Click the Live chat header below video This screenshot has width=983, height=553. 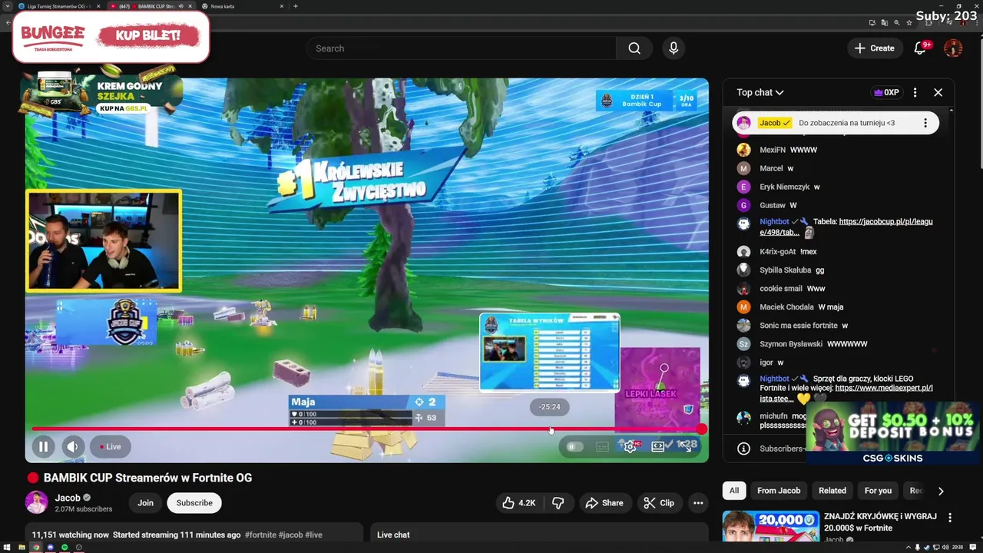[x=393, y=535]
